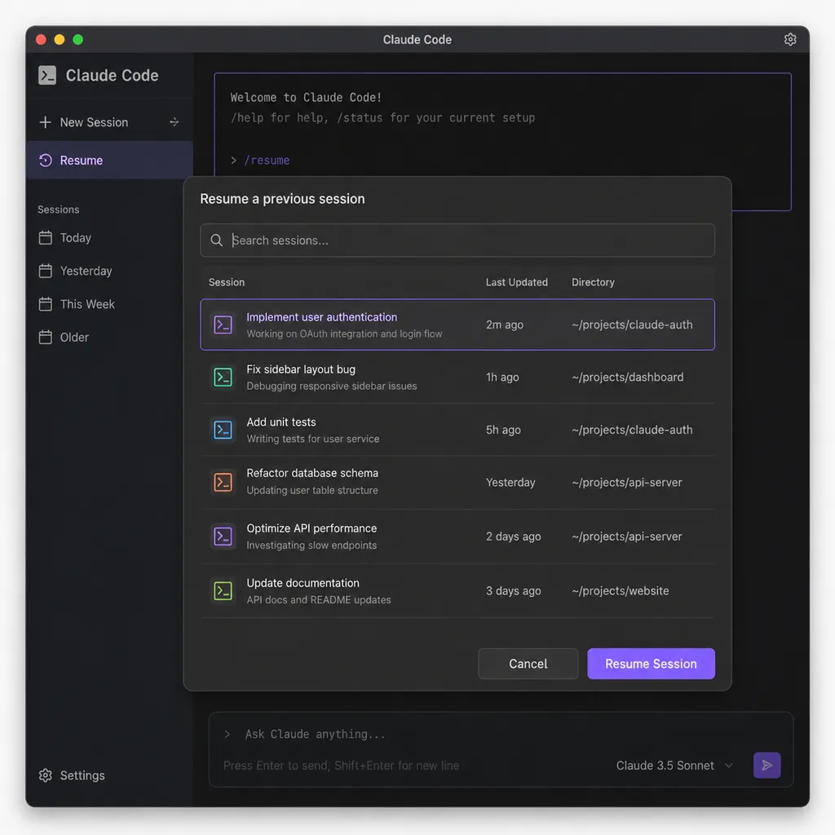
Task: Click green terminal icon for Fix sidebar layout bug
Action: [x=223, y=377]
